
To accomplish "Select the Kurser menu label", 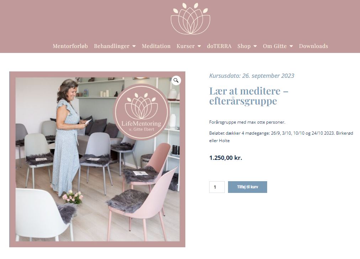I will (x=185, y=46).
